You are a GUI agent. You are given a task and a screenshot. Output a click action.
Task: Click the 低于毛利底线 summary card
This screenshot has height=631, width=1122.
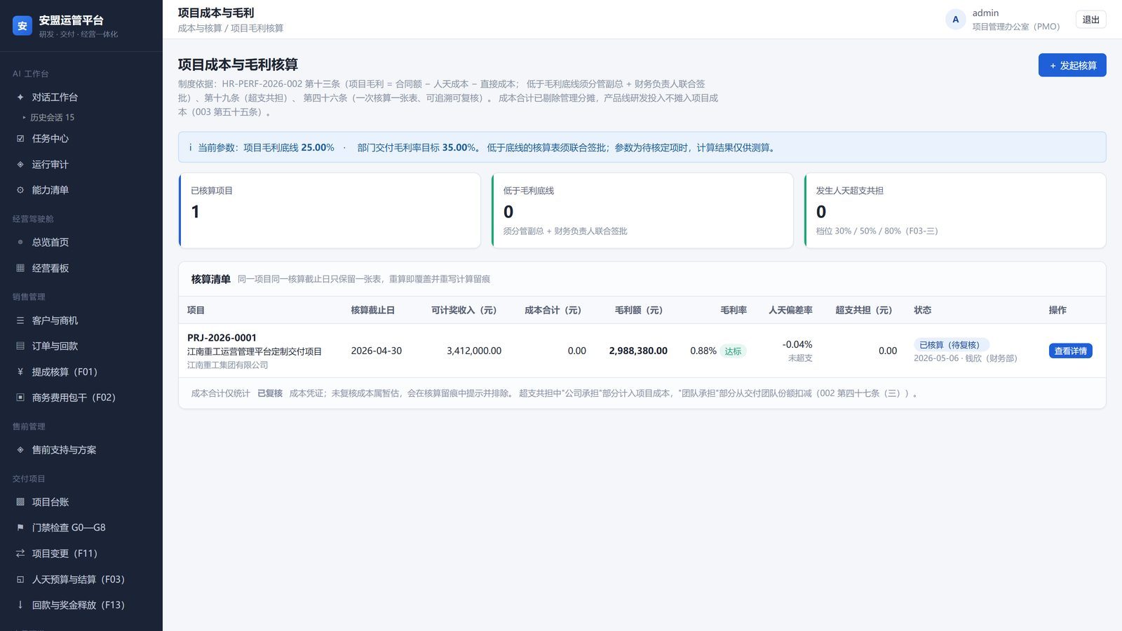[642, 210]
